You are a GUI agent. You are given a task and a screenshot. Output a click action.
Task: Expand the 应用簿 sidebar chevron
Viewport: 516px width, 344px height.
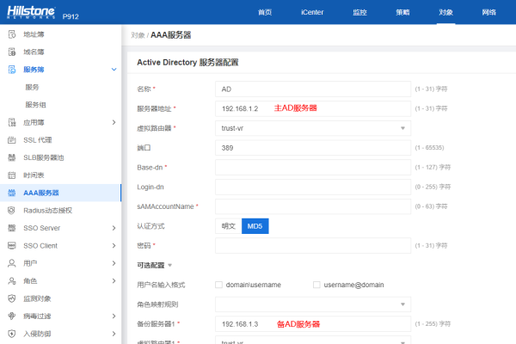(114, 122)
